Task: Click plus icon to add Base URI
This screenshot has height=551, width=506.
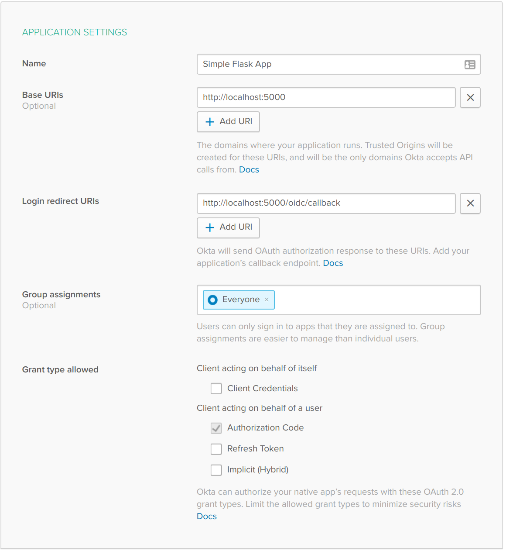Action: [210, 122]
